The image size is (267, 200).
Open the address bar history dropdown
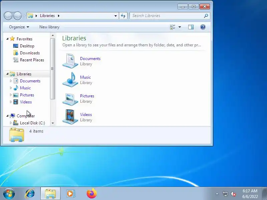(115, 16)
